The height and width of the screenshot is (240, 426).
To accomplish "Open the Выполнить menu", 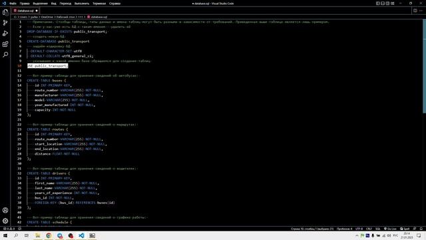I will point(81,3).
